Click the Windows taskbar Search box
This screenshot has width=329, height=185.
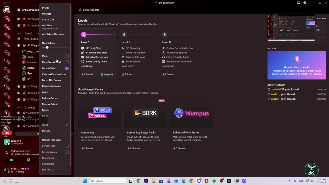click(x=108, y=181)
